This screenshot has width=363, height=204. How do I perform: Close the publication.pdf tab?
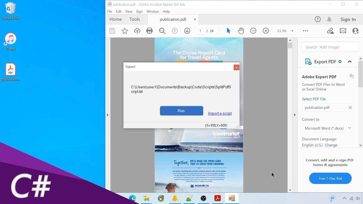pyautogui.click(x=195, y=19)
